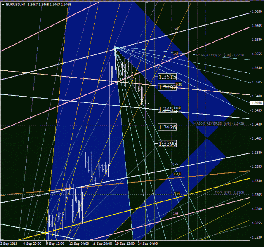Click 1.3355 on the price axis
Viewport: 264px width, 247px height.
(x=257, y=166)
